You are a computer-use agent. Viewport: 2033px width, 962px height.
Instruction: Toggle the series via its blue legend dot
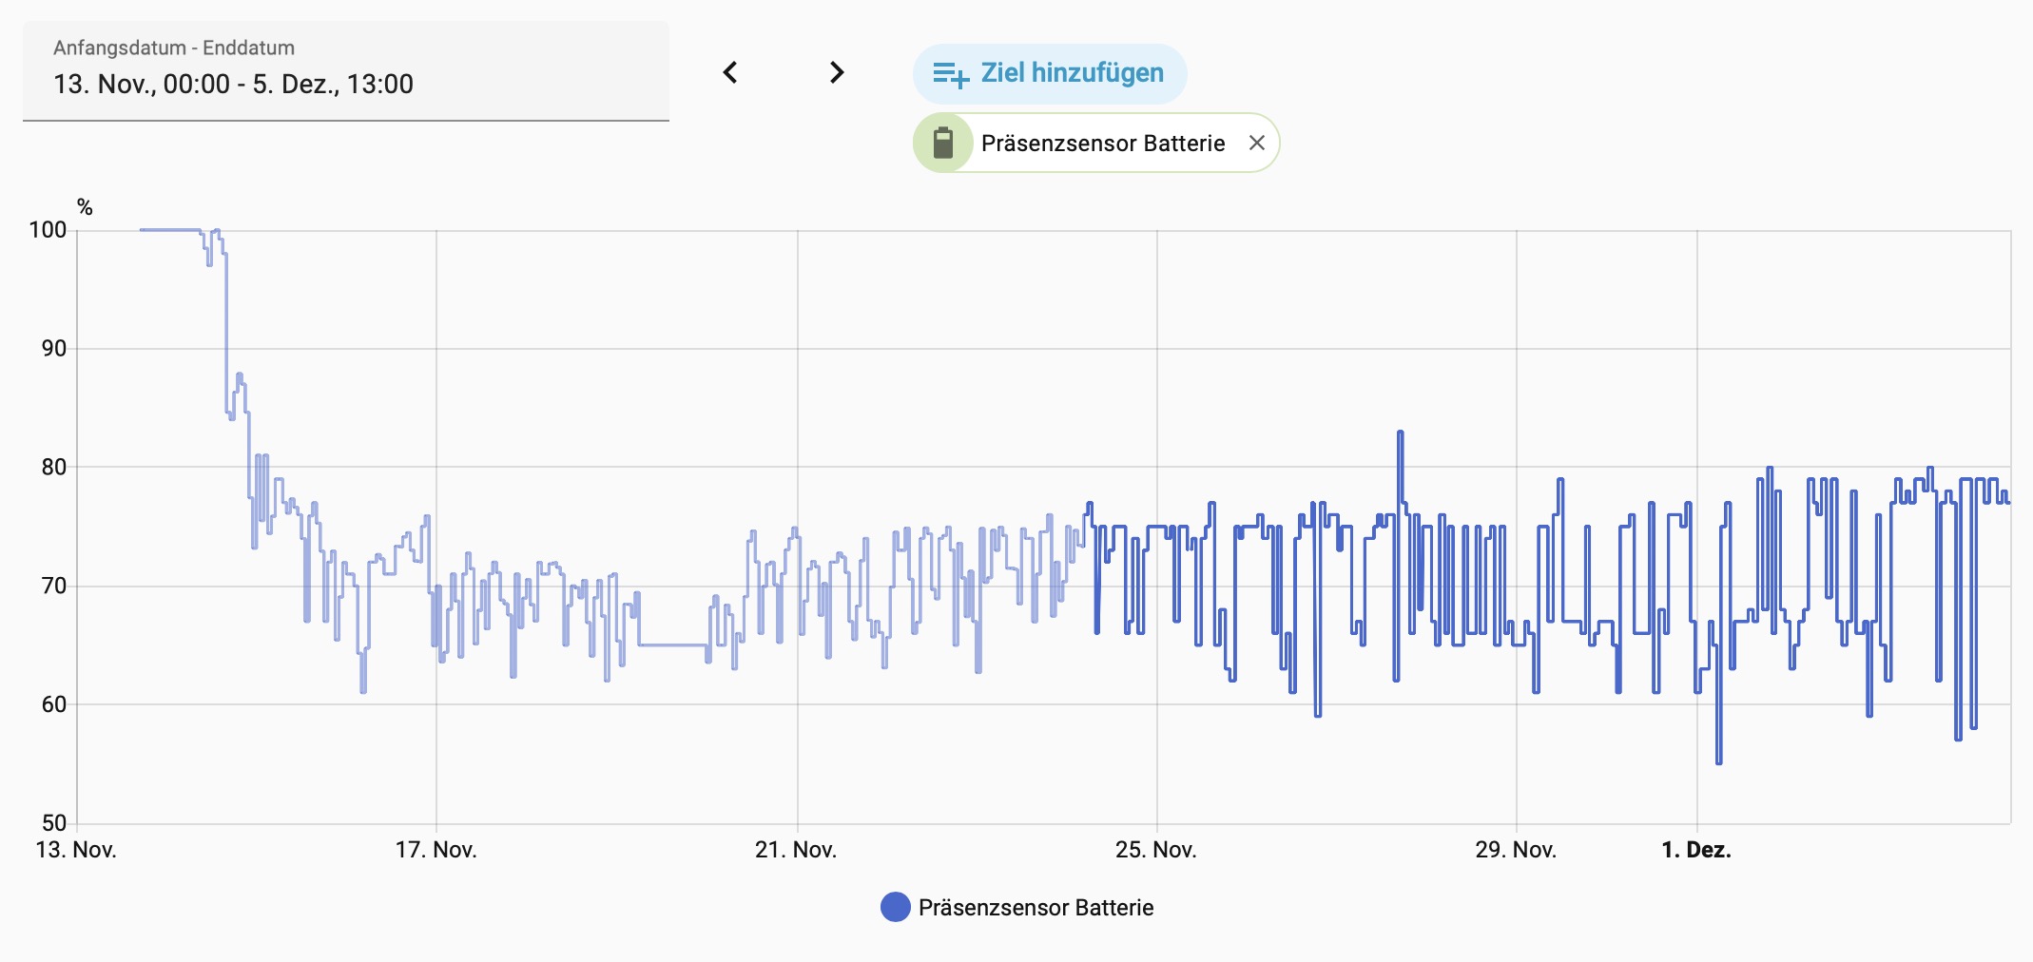point(895,908)
